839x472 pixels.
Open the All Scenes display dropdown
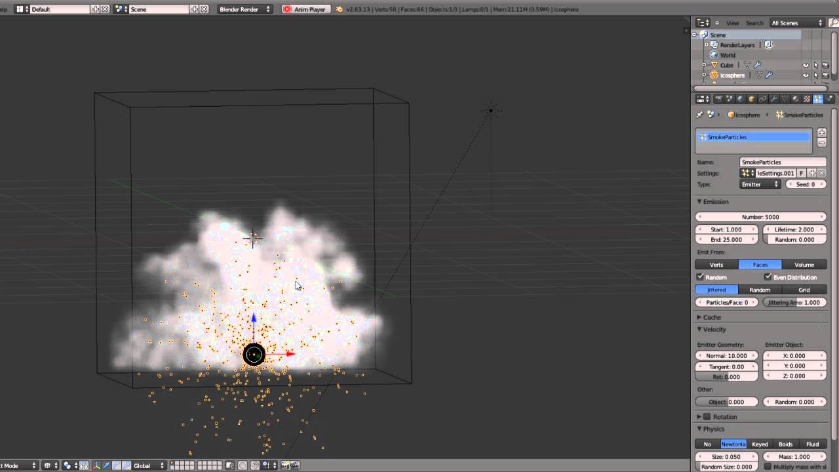(x=796, y=23)
